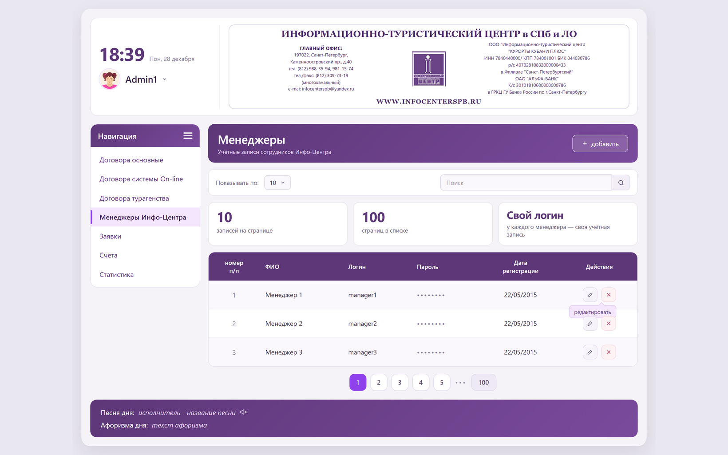Click the WWW.INFOCENTERSPB.RU link in banner
This screenshot has width=728, height=455.
(x=429, y=101)
